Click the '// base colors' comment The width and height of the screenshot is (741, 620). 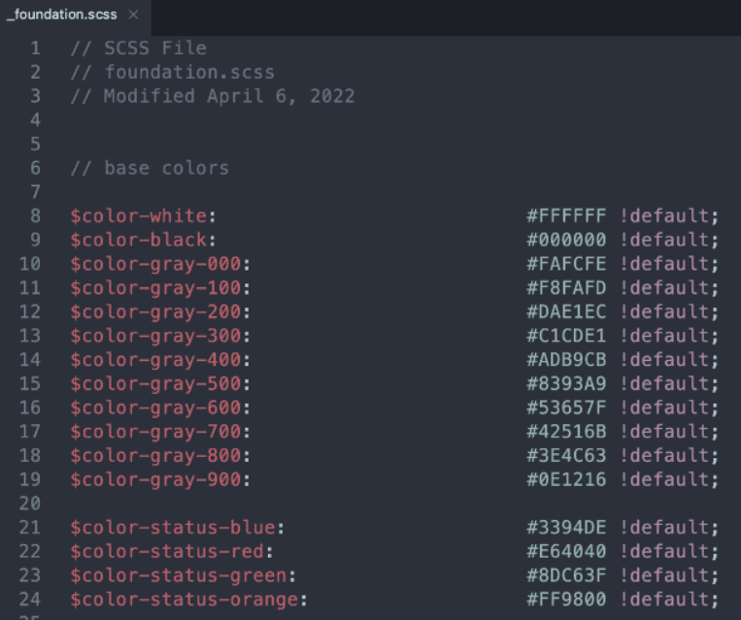pos(150,168)
